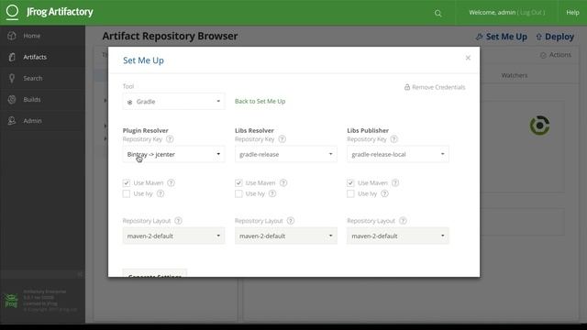Click help icon next to Plugin Resolver Use Maven
This screenshot has width=587, height=330.
pos(172,183)
